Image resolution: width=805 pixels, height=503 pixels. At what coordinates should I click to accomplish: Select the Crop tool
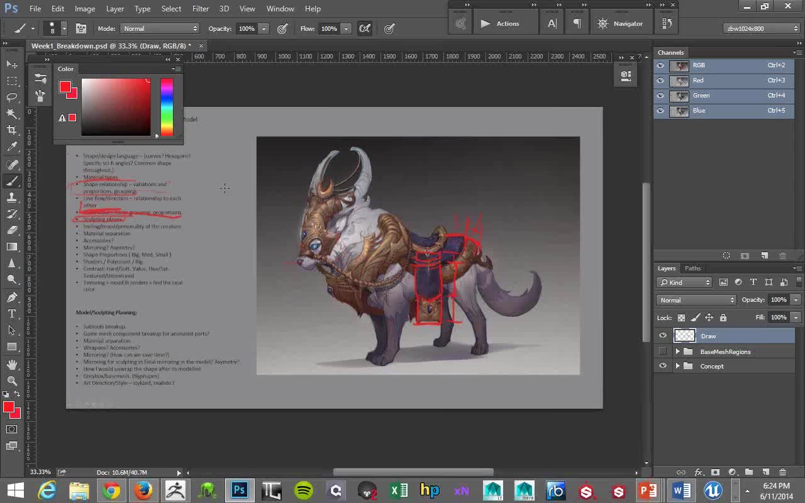(x=12, y=130)
